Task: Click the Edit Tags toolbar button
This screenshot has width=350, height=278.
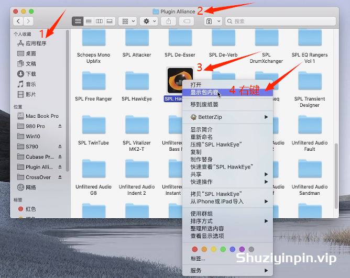Action: (187, 21)
